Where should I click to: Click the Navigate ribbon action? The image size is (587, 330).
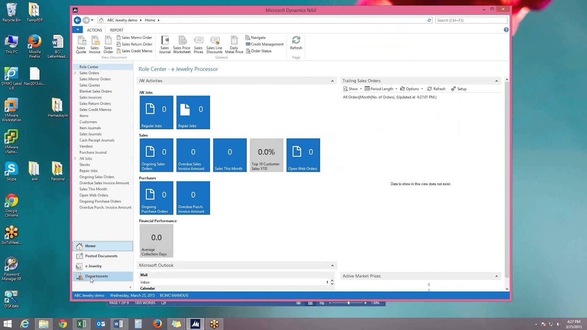(x=255, y=38)
